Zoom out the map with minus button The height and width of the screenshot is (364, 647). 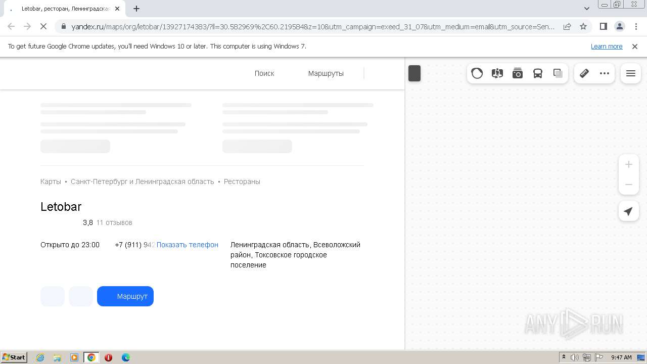[629, 185]
